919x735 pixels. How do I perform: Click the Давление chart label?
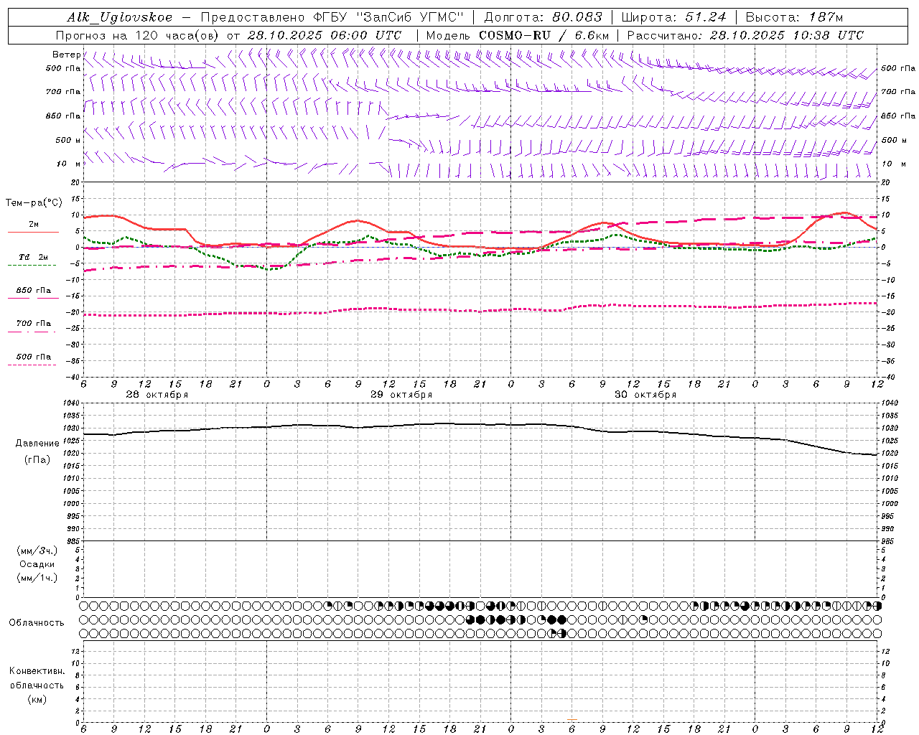point(37,444)
